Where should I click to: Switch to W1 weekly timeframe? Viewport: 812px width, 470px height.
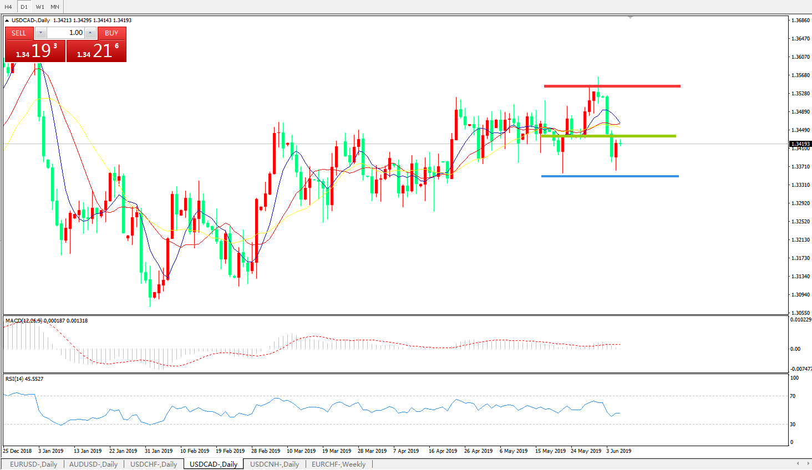(40, 7)
